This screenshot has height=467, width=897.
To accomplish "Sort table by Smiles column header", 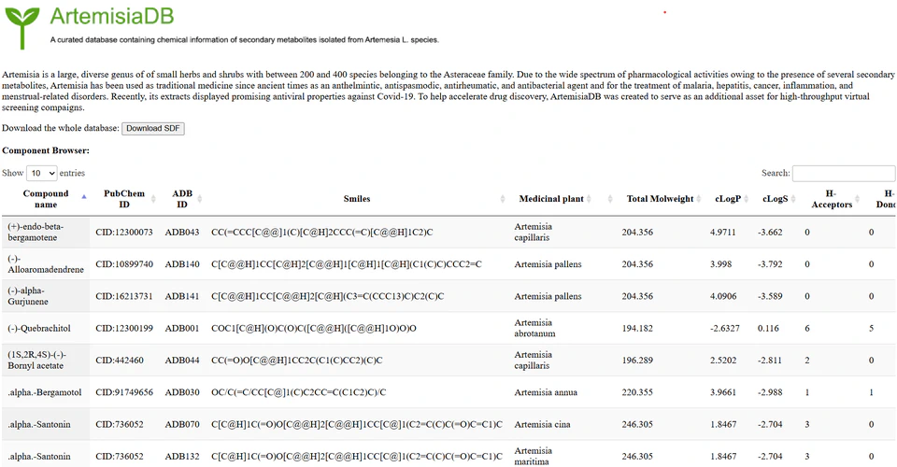I will click(357, 199).
